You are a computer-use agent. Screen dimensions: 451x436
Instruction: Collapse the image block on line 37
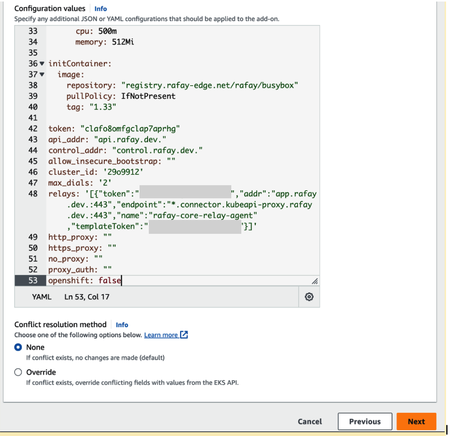pos(42,74)
